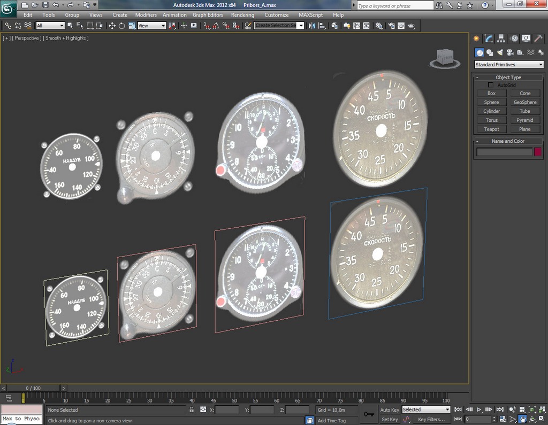Select the Lights category icon
This screenshot has height=425, width=548.
pos(500,52)
